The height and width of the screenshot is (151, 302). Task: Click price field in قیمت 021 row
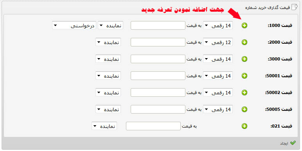coord(153,126)
